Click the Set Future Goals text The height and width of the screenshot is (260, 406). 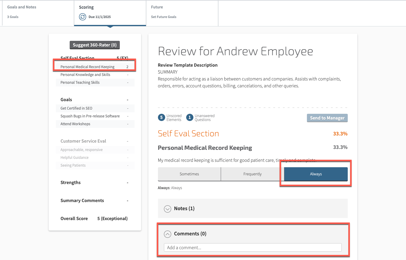pos(164,17)
